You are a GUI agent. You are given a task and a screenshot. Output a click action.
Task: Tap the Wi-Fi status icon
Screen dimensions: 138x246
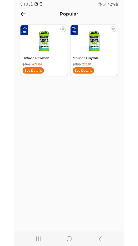[100, 4]
